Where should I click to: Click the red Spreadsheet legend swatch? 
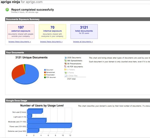tap(45, 72)
